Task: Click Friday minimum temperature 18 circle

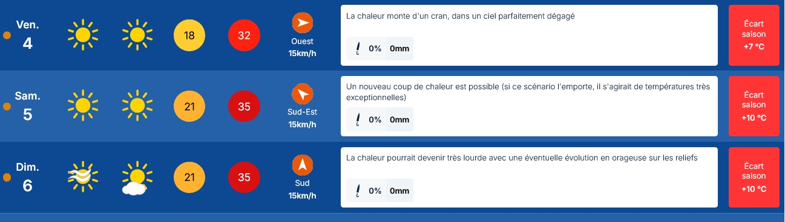Action: point(189,36)
